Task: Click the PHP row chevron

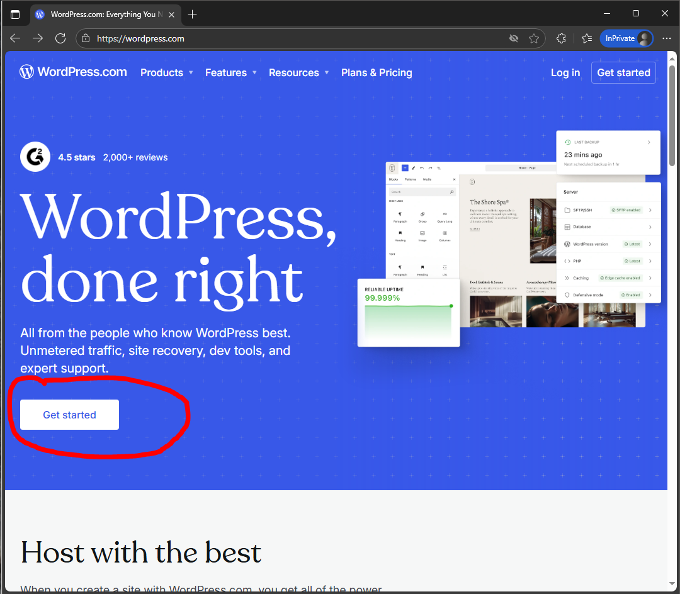Action: pyautogui.click(x=650, y=261)
